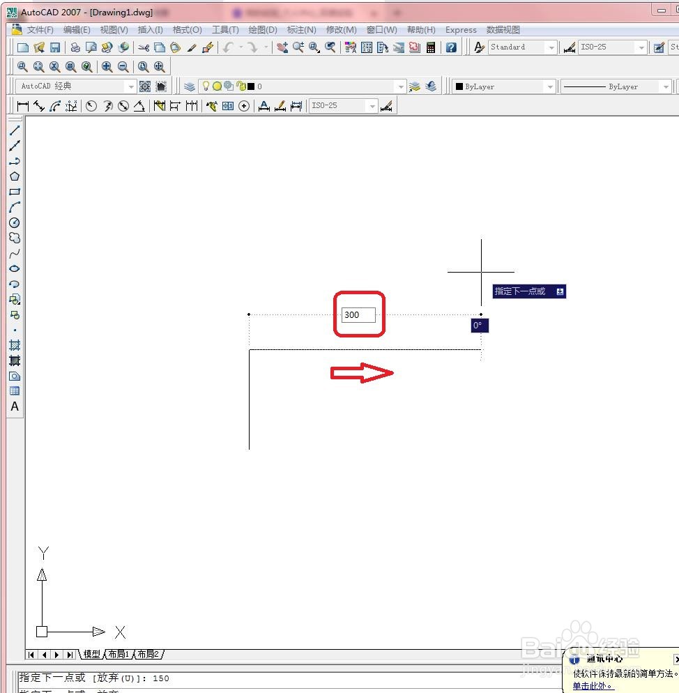
Task: Select the Hatch tool
Action: coord(15,345)
